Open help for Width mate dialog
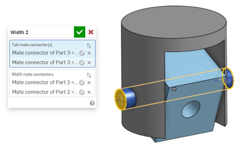 [92, 103]
